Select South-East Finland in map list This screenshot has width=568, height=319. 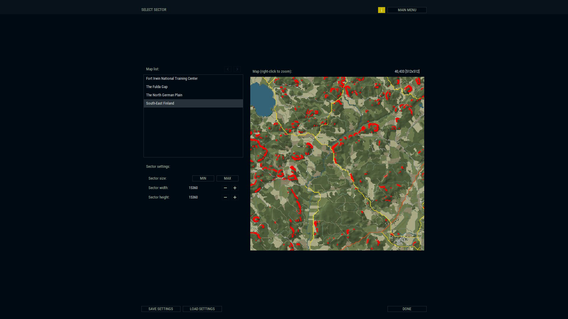(160, 103)
